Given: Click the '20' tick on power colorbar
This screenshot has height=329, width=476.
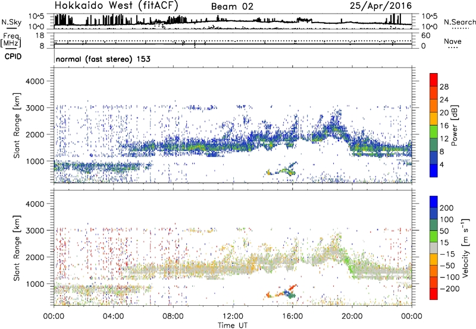Looking at the screenshot, I should pos(444,113).
